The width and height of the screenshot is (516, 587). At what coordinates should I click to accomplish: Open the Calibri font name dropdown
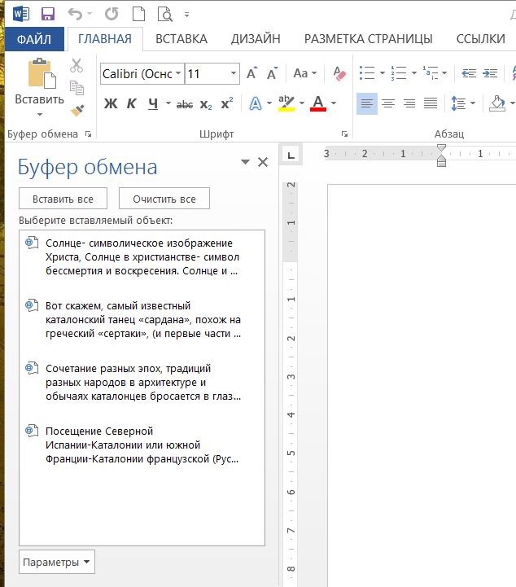[178, 73]
